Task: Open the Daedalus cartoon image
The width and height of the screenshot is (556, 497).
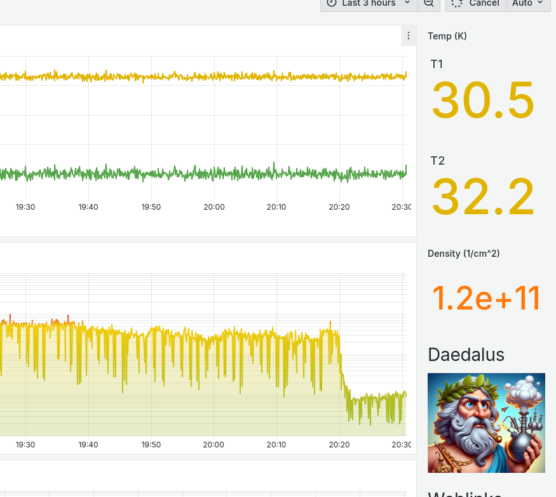Action: pyautogui.click(x=486, y=423)
